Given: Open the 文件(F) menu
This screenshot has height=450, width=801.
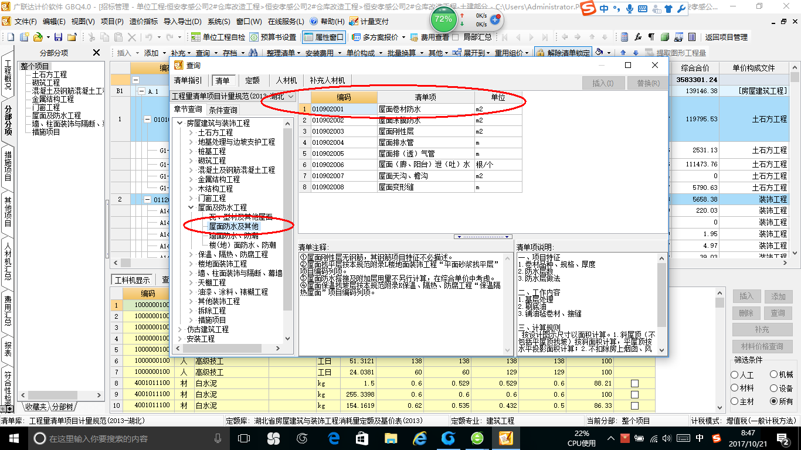Looking at the screenshot, I should tap(25, 21).
